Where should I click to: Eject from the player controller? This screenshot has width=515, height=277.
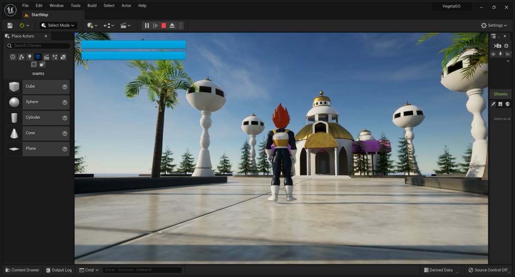pyautogui.click(x=172, y=25)
